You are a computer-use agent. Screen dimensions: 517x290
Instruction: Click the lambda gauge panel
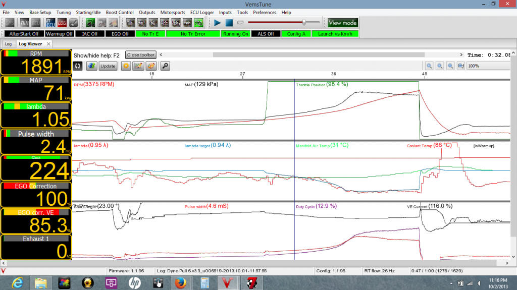point(36,115)
